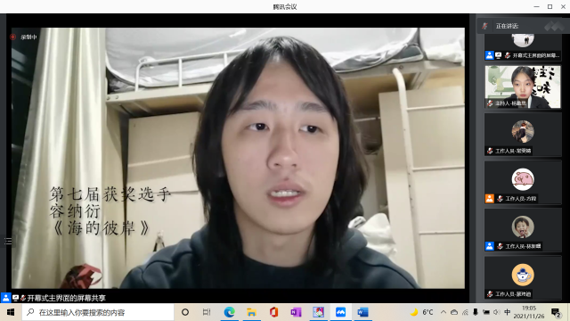Select the host video thumbnail of 主持人
Screen dimensions: 570x321
(523, 87)
